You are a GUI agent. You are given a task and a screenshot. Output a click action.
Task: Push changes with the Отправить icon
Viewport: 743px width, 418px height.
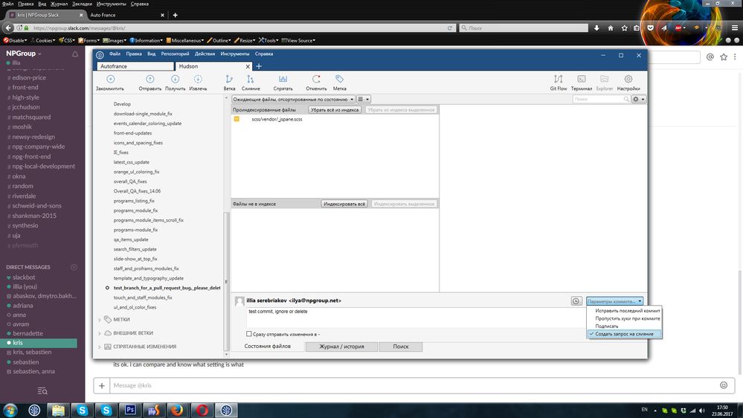point(149,79)
